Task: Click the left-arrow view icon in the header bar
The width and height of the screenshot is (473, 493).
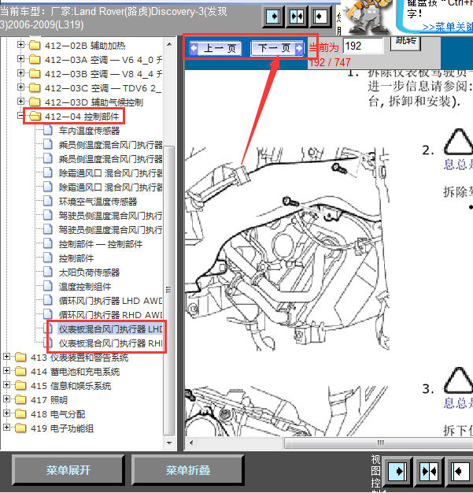Action: [320, 16]
